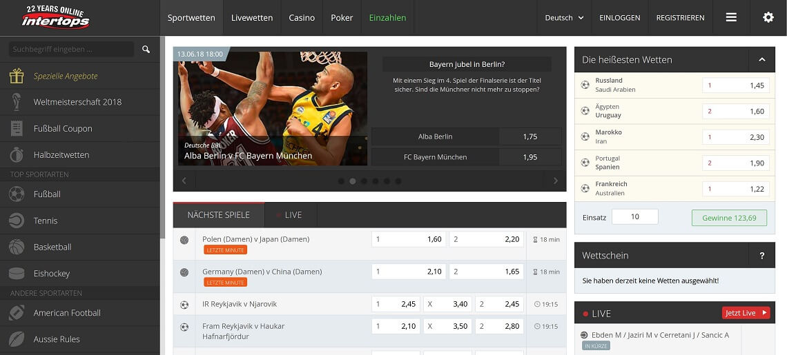
Task: Focus the Suchbegriff eingeben search field
Action: tap(71, 49)
